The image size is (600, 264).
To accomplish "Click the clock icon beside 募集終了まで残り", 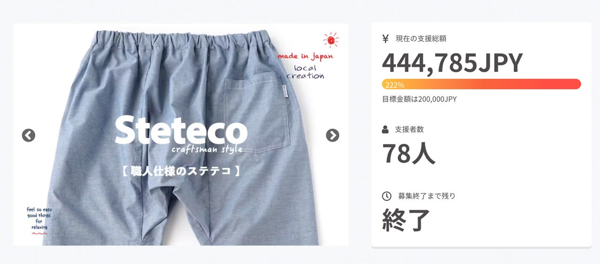I will [x=387, y=196].
